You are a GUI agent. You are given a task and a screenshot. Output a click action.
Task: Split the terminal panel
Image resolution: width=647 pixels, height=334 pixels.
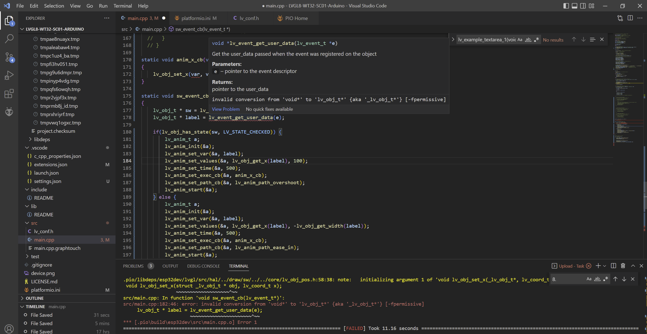point(613,266)
